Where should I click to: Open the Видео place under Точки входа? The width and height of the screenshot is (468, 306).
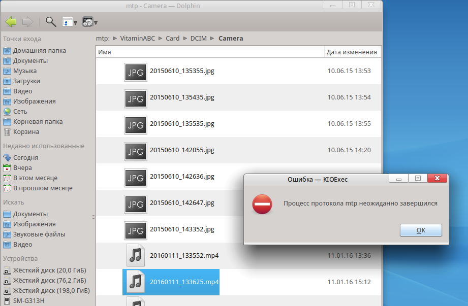pyautogui.click(x=18, y=91)
